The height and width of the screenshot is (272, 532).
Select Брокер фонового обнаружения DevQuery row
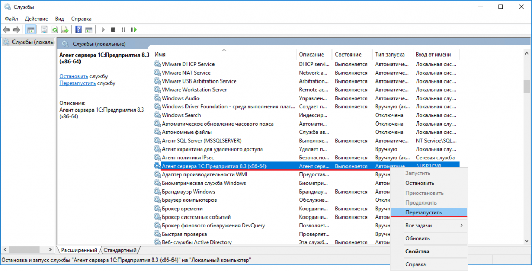272,225
